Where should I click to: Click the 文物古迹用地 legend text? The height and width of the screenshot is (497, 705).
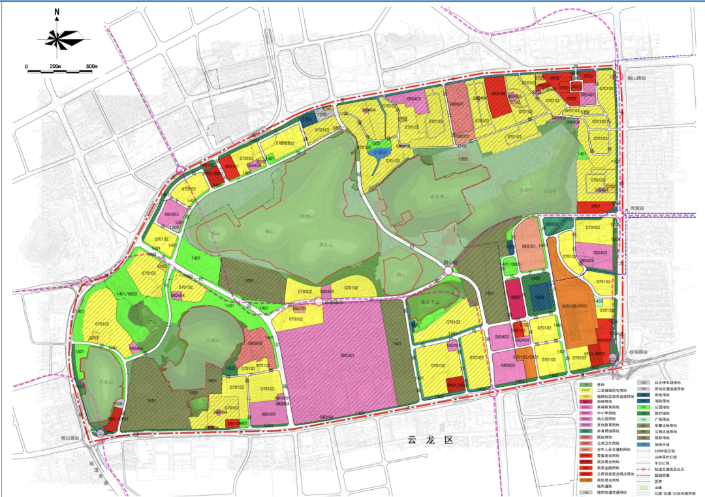(666, 432)
